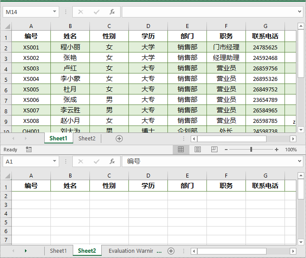Zoom in with plus button
306x258 pixels.
tap(277, 150)
